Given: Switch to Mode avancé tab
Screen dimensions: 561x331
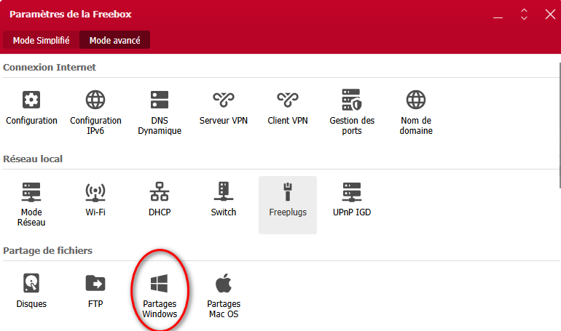Looking at the screenshot, I should 114,40.
